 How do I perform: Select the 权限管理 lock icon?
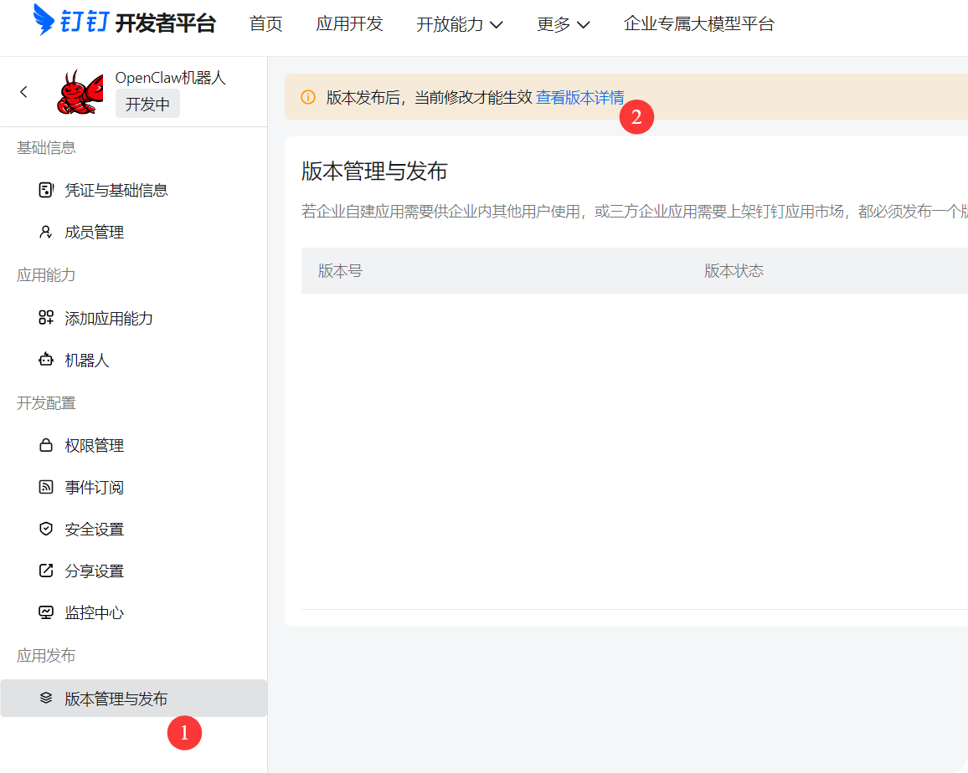tap(46, 445)
